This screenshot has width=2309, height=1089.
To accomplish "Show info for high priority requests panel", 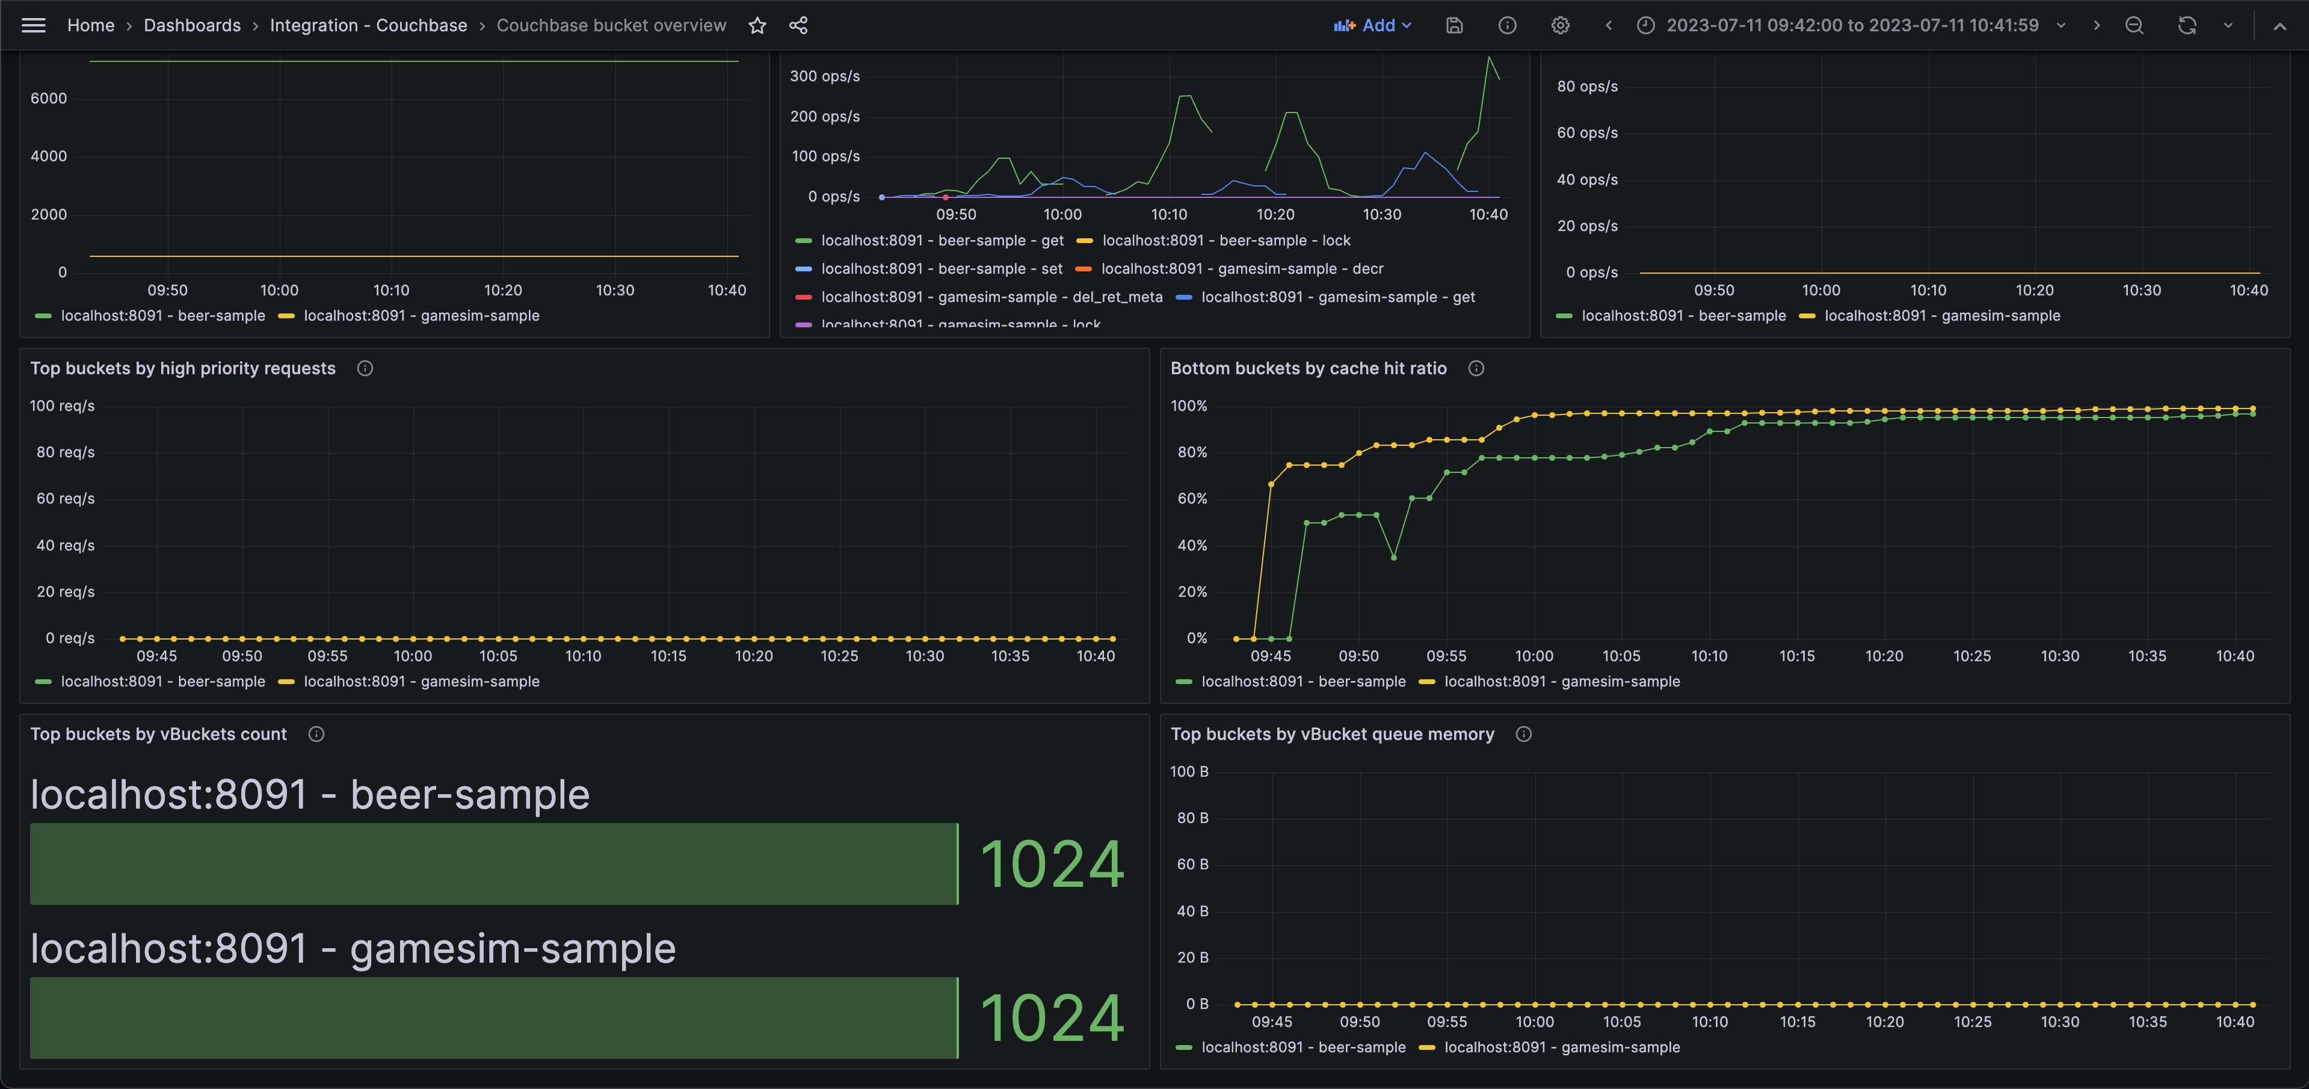I will click(365, 368).
